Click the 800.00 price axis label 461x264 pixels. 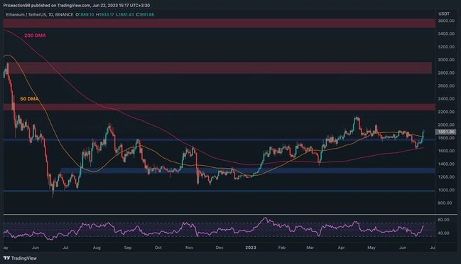pos(445,203)
